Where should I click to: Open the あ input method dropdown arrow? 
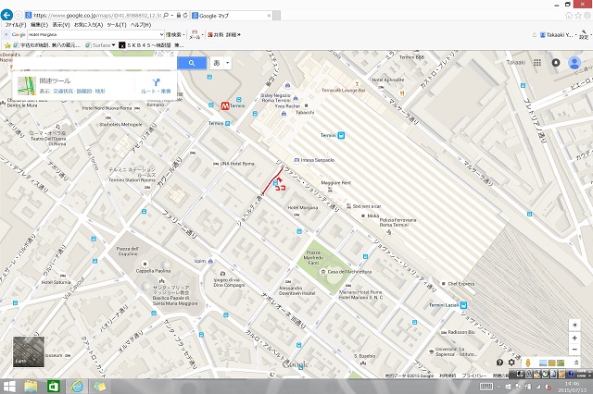(228, 63)
